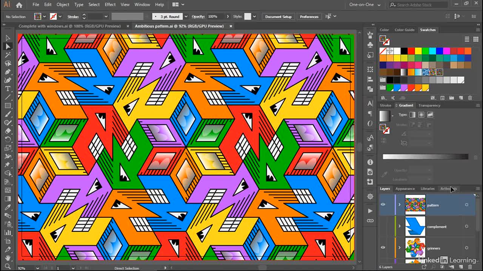
Task: Select the Rotate tool
Action: pyautogui.click(x=8, y=139)
